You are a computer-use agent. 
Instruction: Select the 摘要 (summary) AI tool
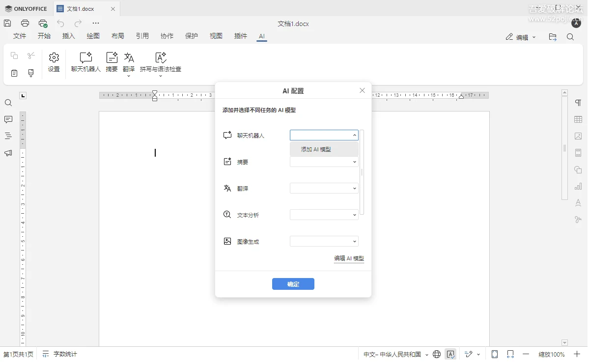tap(111, 63)
